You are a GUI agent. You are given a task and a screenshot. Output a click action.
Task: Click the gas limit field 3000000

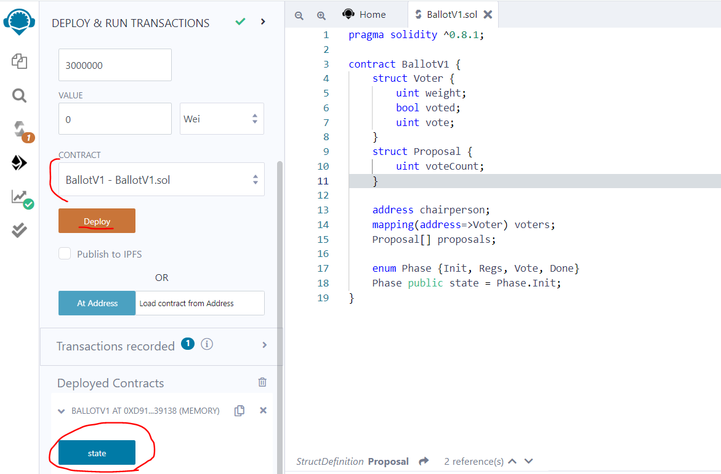click(115, 65)
